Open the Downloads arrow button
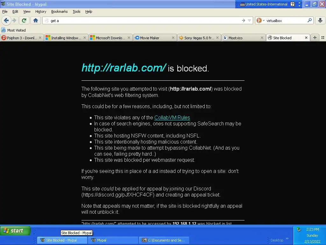This screenshot has height=245, width=326. pos(320,20)
